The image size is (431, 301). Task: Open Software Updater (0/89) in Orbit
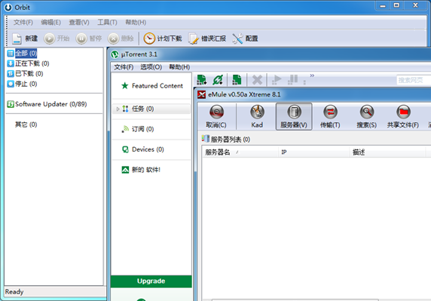(50, 104)
